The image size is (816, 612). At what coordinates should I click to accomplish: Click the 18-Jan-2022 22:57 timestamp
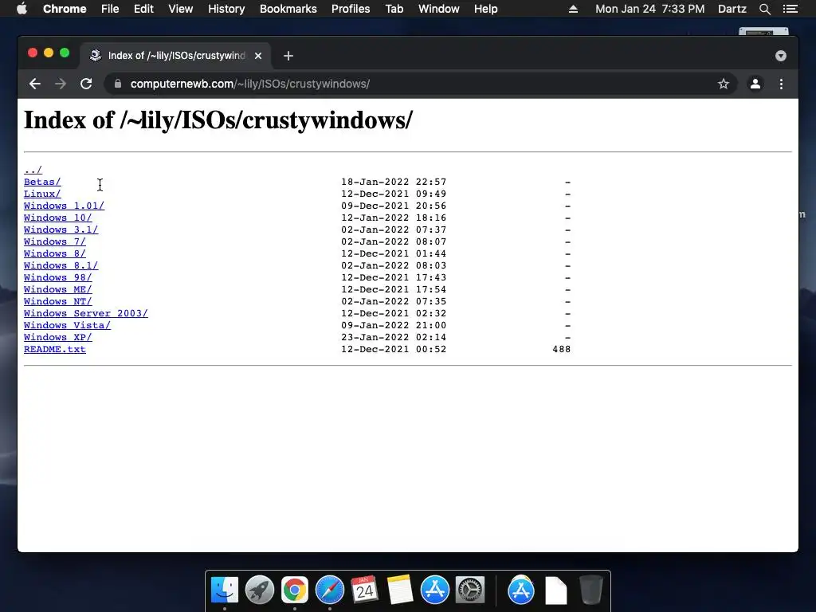(x=394, y=182)
